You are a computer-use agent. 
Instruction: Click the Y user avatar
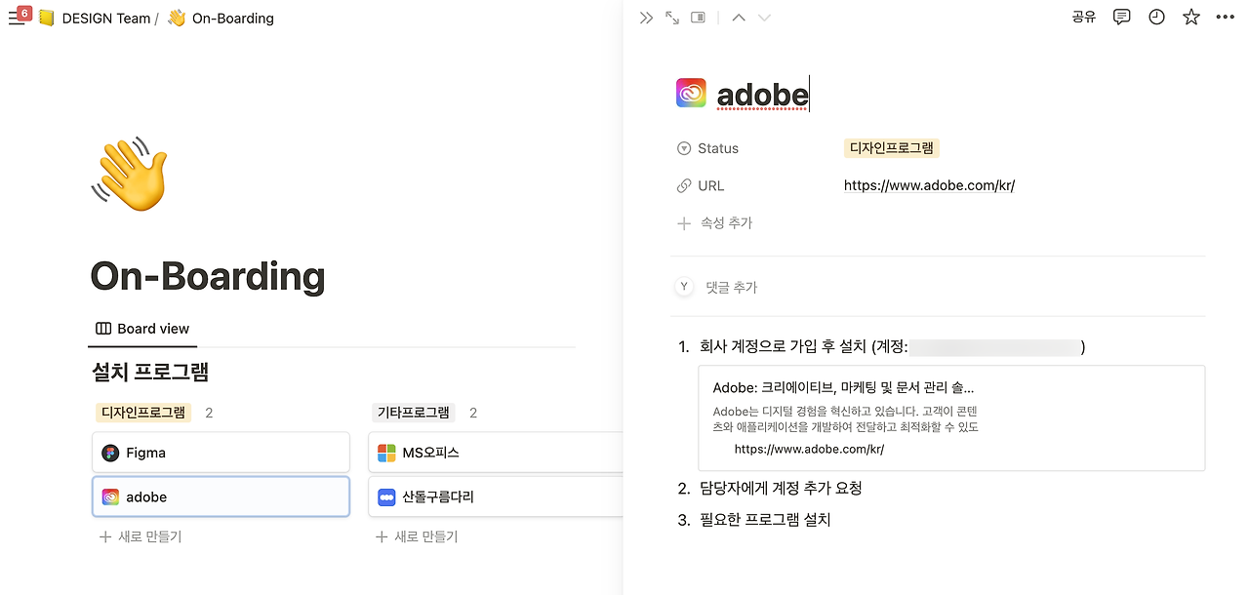tap(684, 287)
